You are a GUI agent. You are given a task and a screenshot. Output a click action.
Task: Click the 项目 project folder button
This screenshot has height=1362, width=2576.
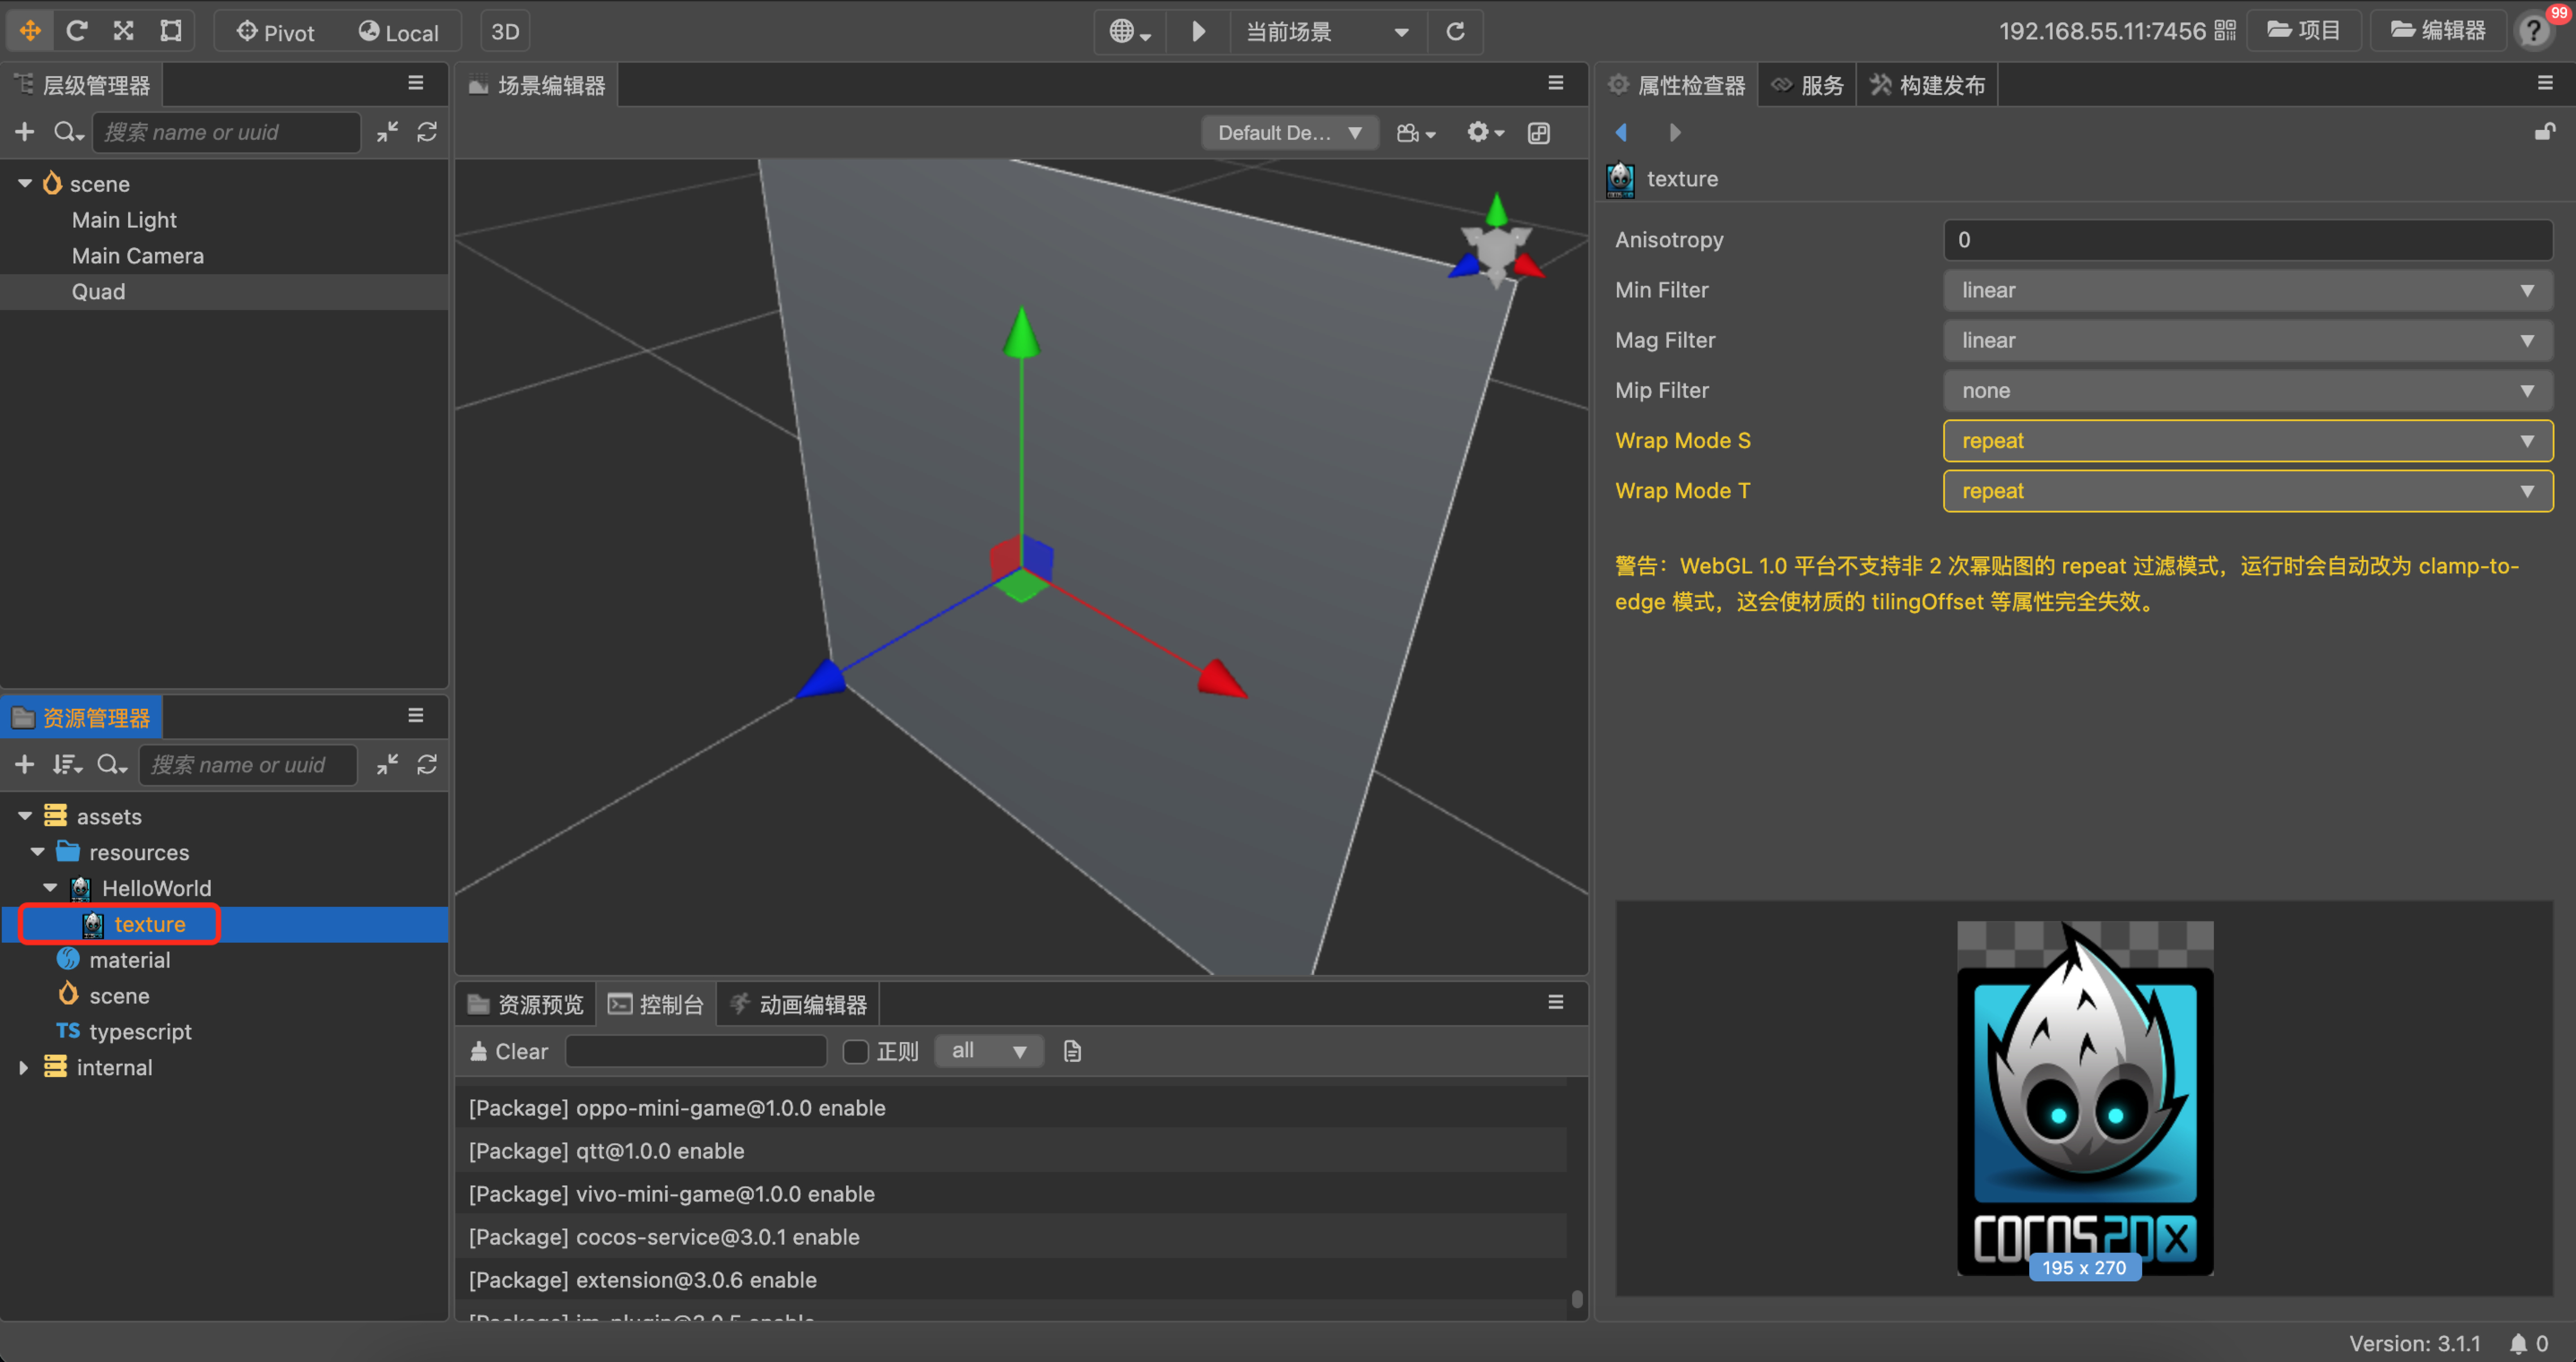(x=2304, y=31)
